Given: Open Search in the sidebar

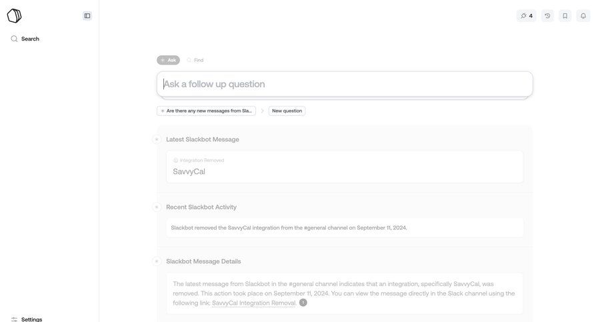Looking at the screenshot, I should tap(25, 39).
